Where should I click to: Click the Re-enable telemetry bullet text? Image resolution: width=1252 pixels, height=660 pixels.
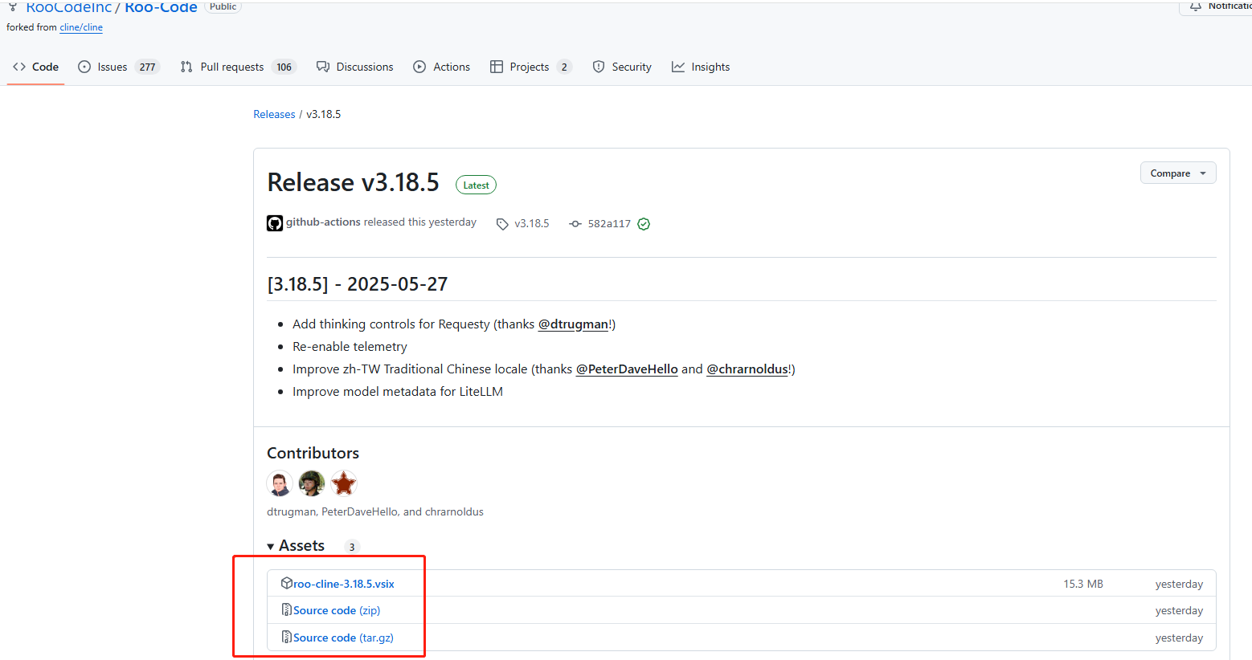click(350, 346)
